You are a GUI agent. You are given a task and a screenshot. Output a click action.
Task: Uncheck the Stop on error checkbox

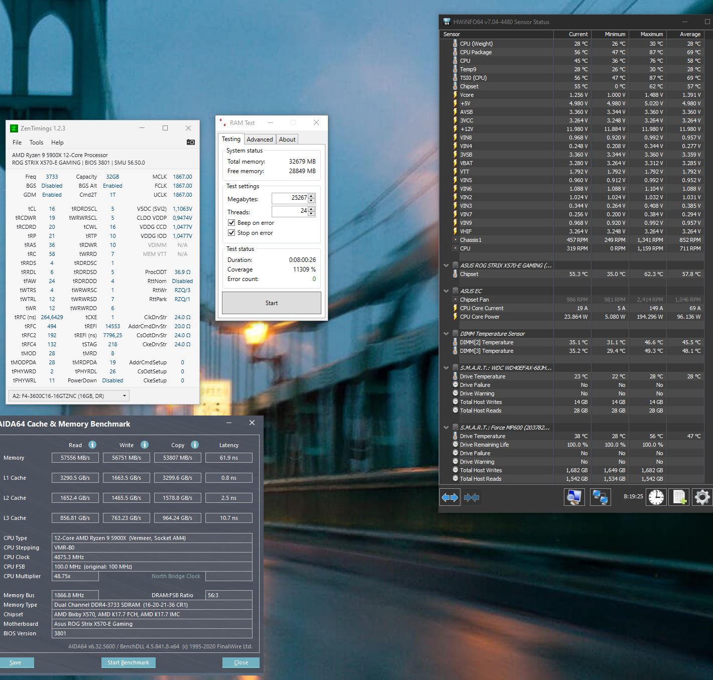[231, 233]
